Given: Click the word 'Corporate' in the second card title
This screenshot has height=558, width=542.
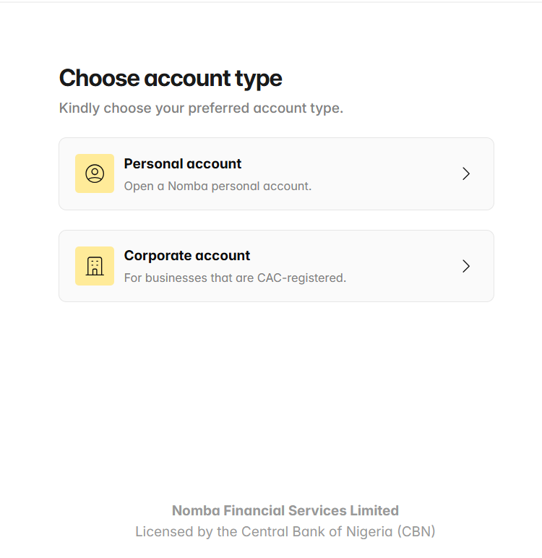Looking at the screenshot, I should 158,256.
